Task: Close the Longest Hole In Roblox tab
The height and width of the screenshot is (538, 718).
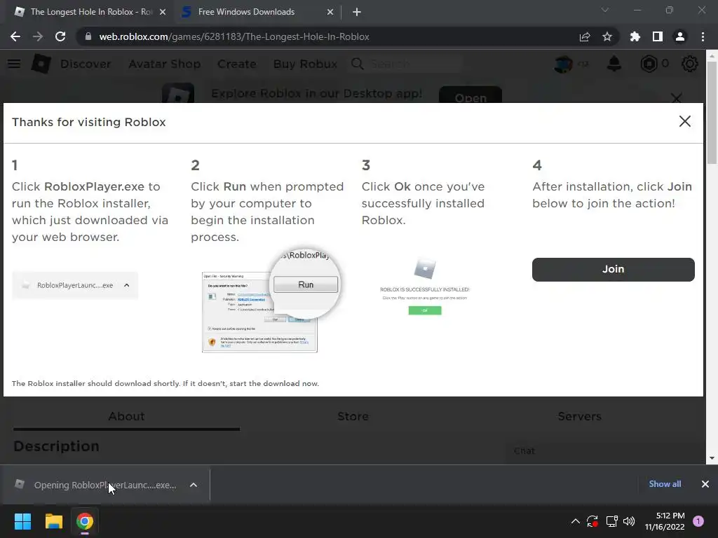Action: tap(163, 12)
